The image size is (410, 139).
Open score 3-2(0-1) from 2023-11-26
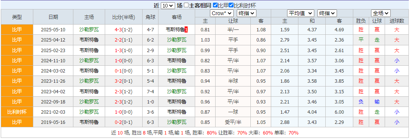pyautogui.click(x=124, y=81)
